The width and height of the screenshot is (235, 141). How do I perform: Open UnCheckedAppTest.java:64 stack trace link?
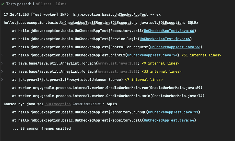pos(169,120)
